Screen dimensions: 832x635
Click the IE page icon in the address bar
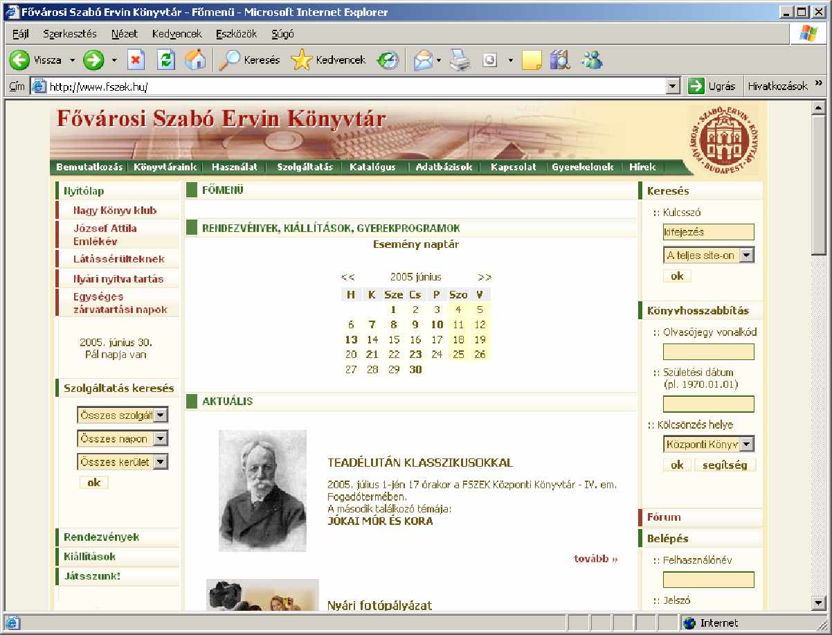pos(39,87)
